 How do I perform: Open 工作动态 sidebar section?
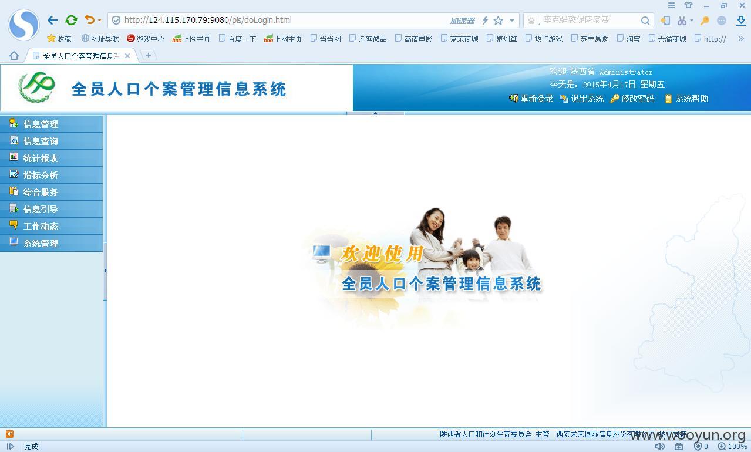[52, 226]
